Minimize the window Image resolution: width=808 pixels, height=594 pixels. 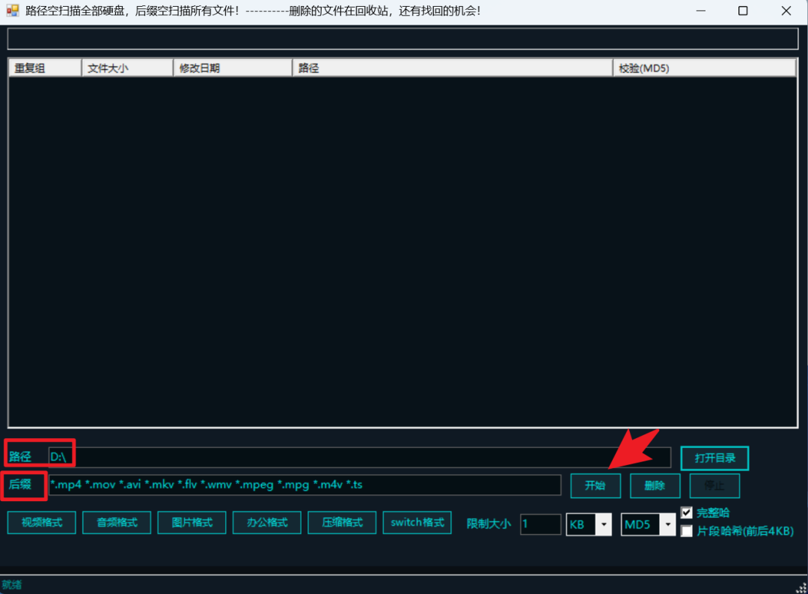tap(701, 10)
